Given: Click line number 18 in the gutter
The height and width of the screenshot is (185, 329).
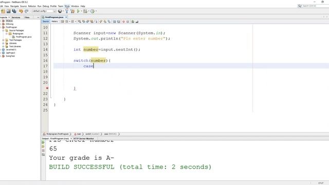Looking at the screenshot, I should point(46,71).
